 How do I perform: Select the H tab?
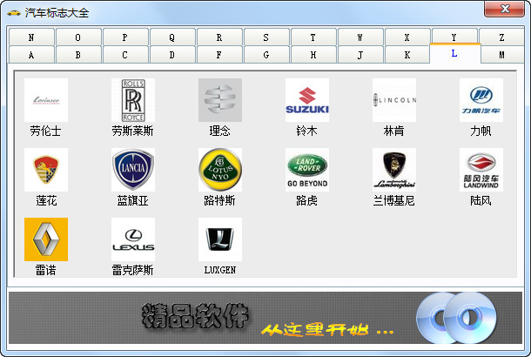(313, 55)
